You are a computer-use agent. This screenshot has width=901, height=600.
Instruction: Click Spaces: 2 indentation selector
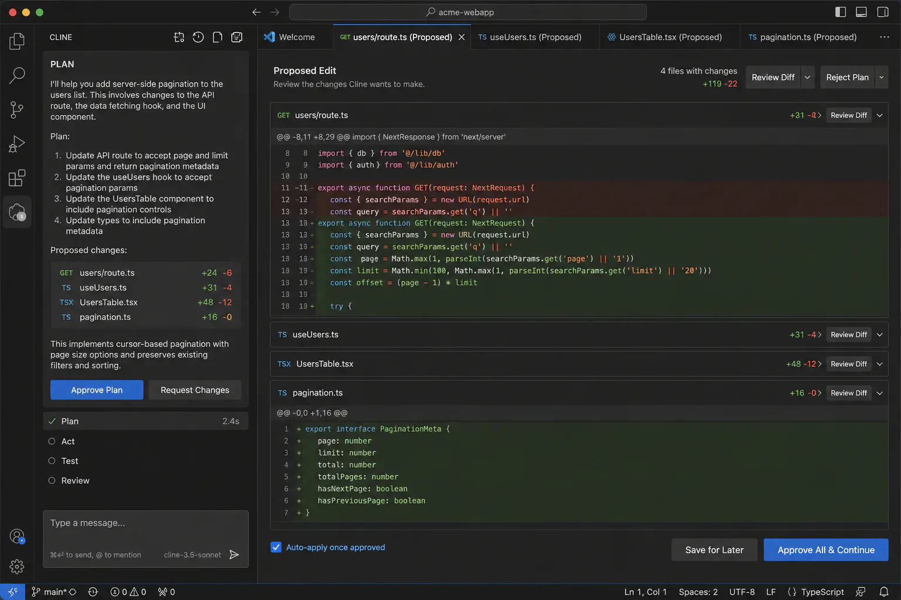click(x=698, y=592)
